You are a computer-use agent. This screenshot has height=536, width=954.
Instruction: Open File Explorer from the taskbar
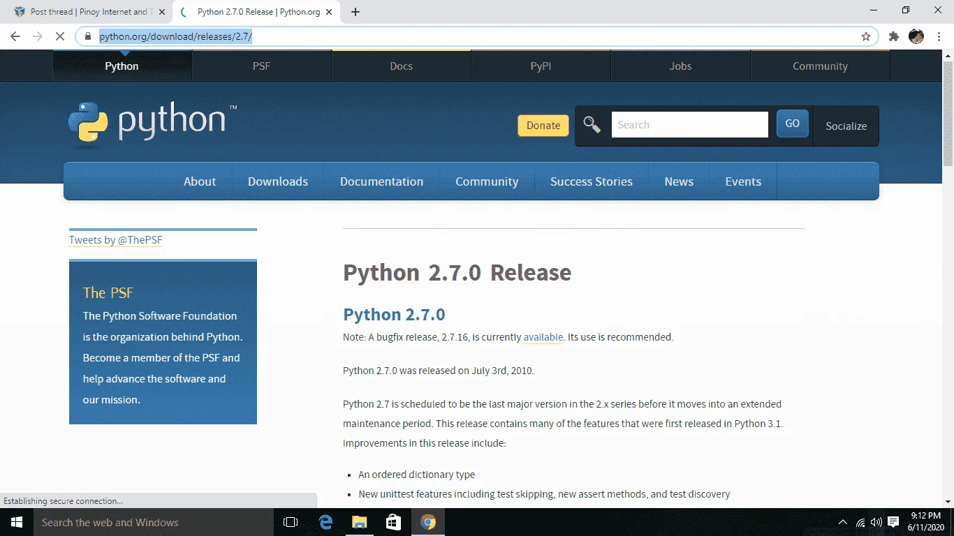(359, 522)
